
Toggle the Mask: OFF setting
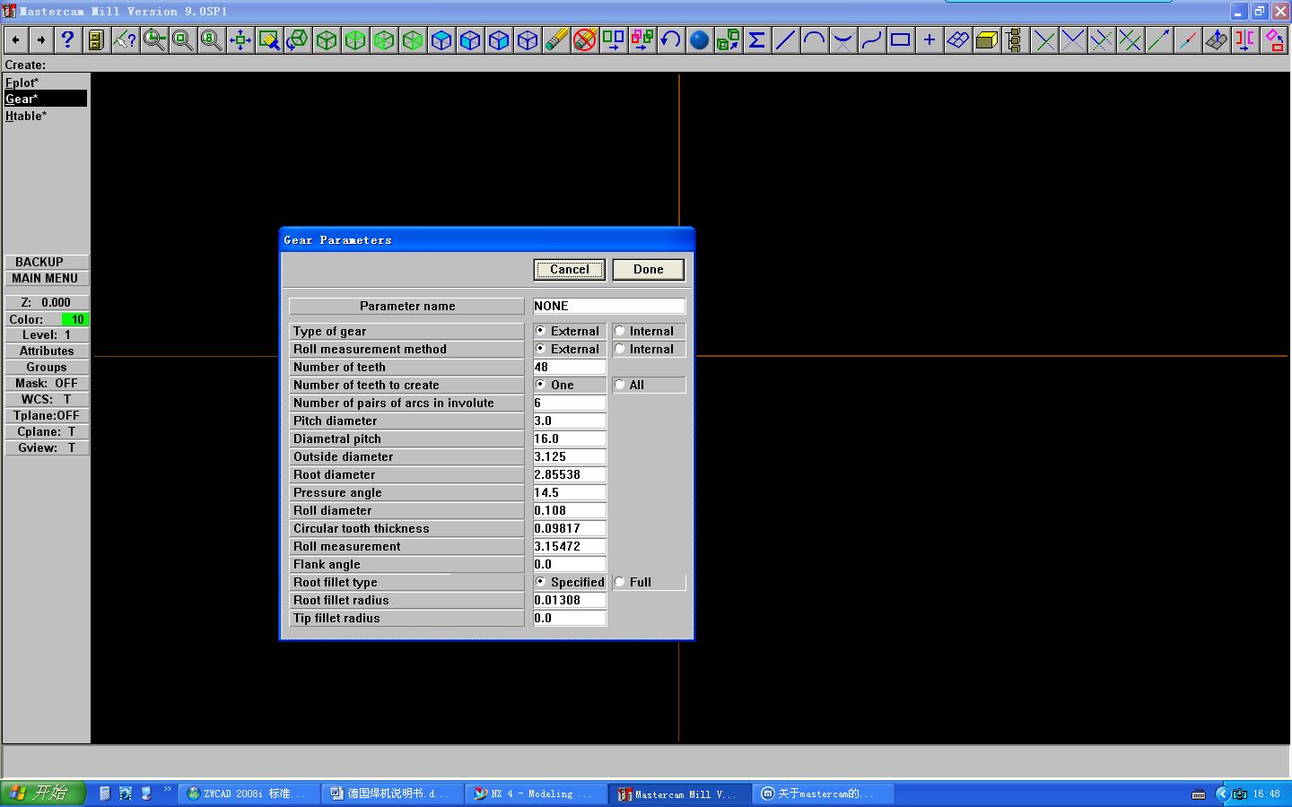pos(47,383)
